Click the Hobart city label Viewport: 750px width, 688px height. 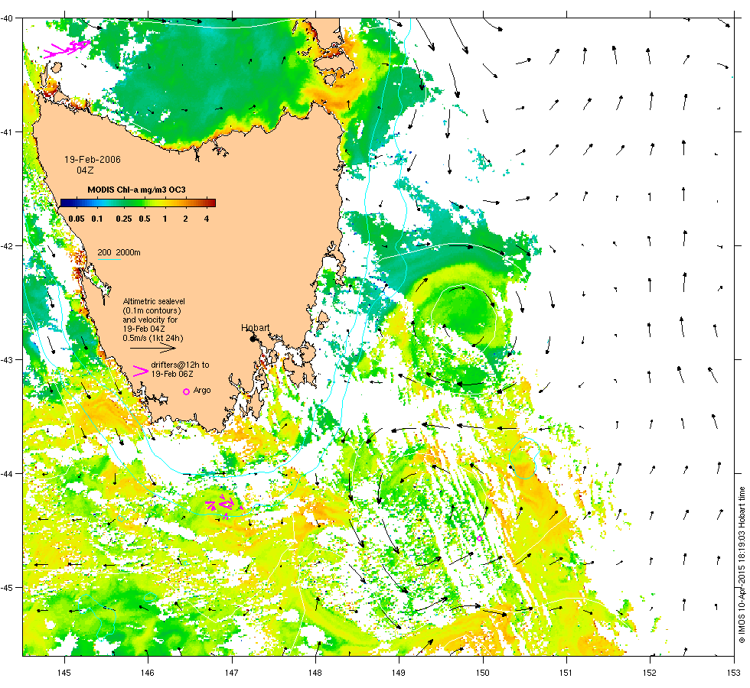point(256,328)
